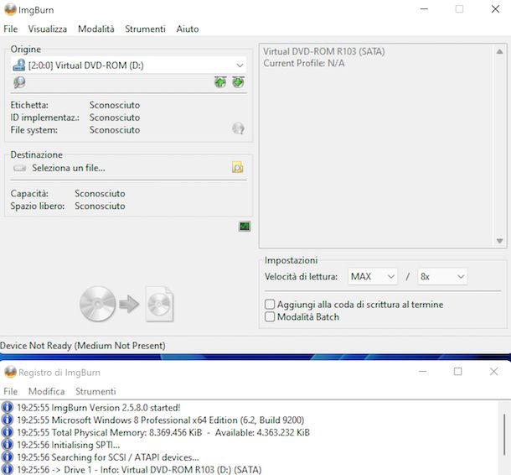Open the Origine drive dropdown
Screen dimensions: 511x475
[x=129, y=65]
